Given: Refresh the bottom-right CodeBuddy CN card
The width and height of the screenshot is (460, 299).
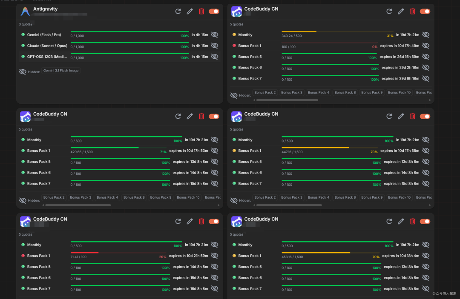Looking at the screenshot, I should click(x=389, y=222).
